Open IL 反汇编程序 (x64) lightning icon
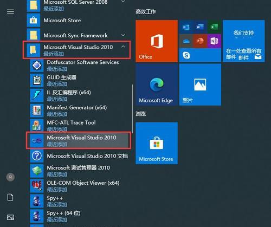Viewport: 271px width, 227px height. (x=37, y=95)
